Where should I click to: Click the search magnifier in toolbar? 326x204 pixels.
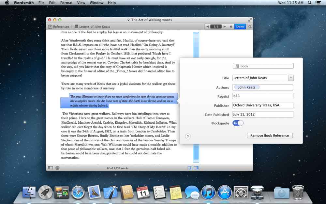[x=250, y=27]
